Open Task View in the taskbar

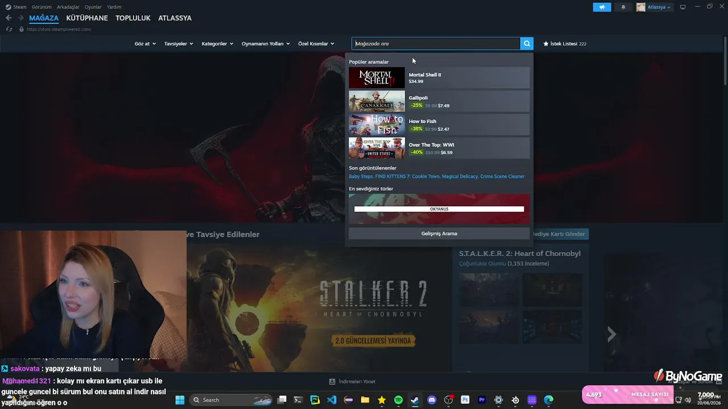[282, 400]
